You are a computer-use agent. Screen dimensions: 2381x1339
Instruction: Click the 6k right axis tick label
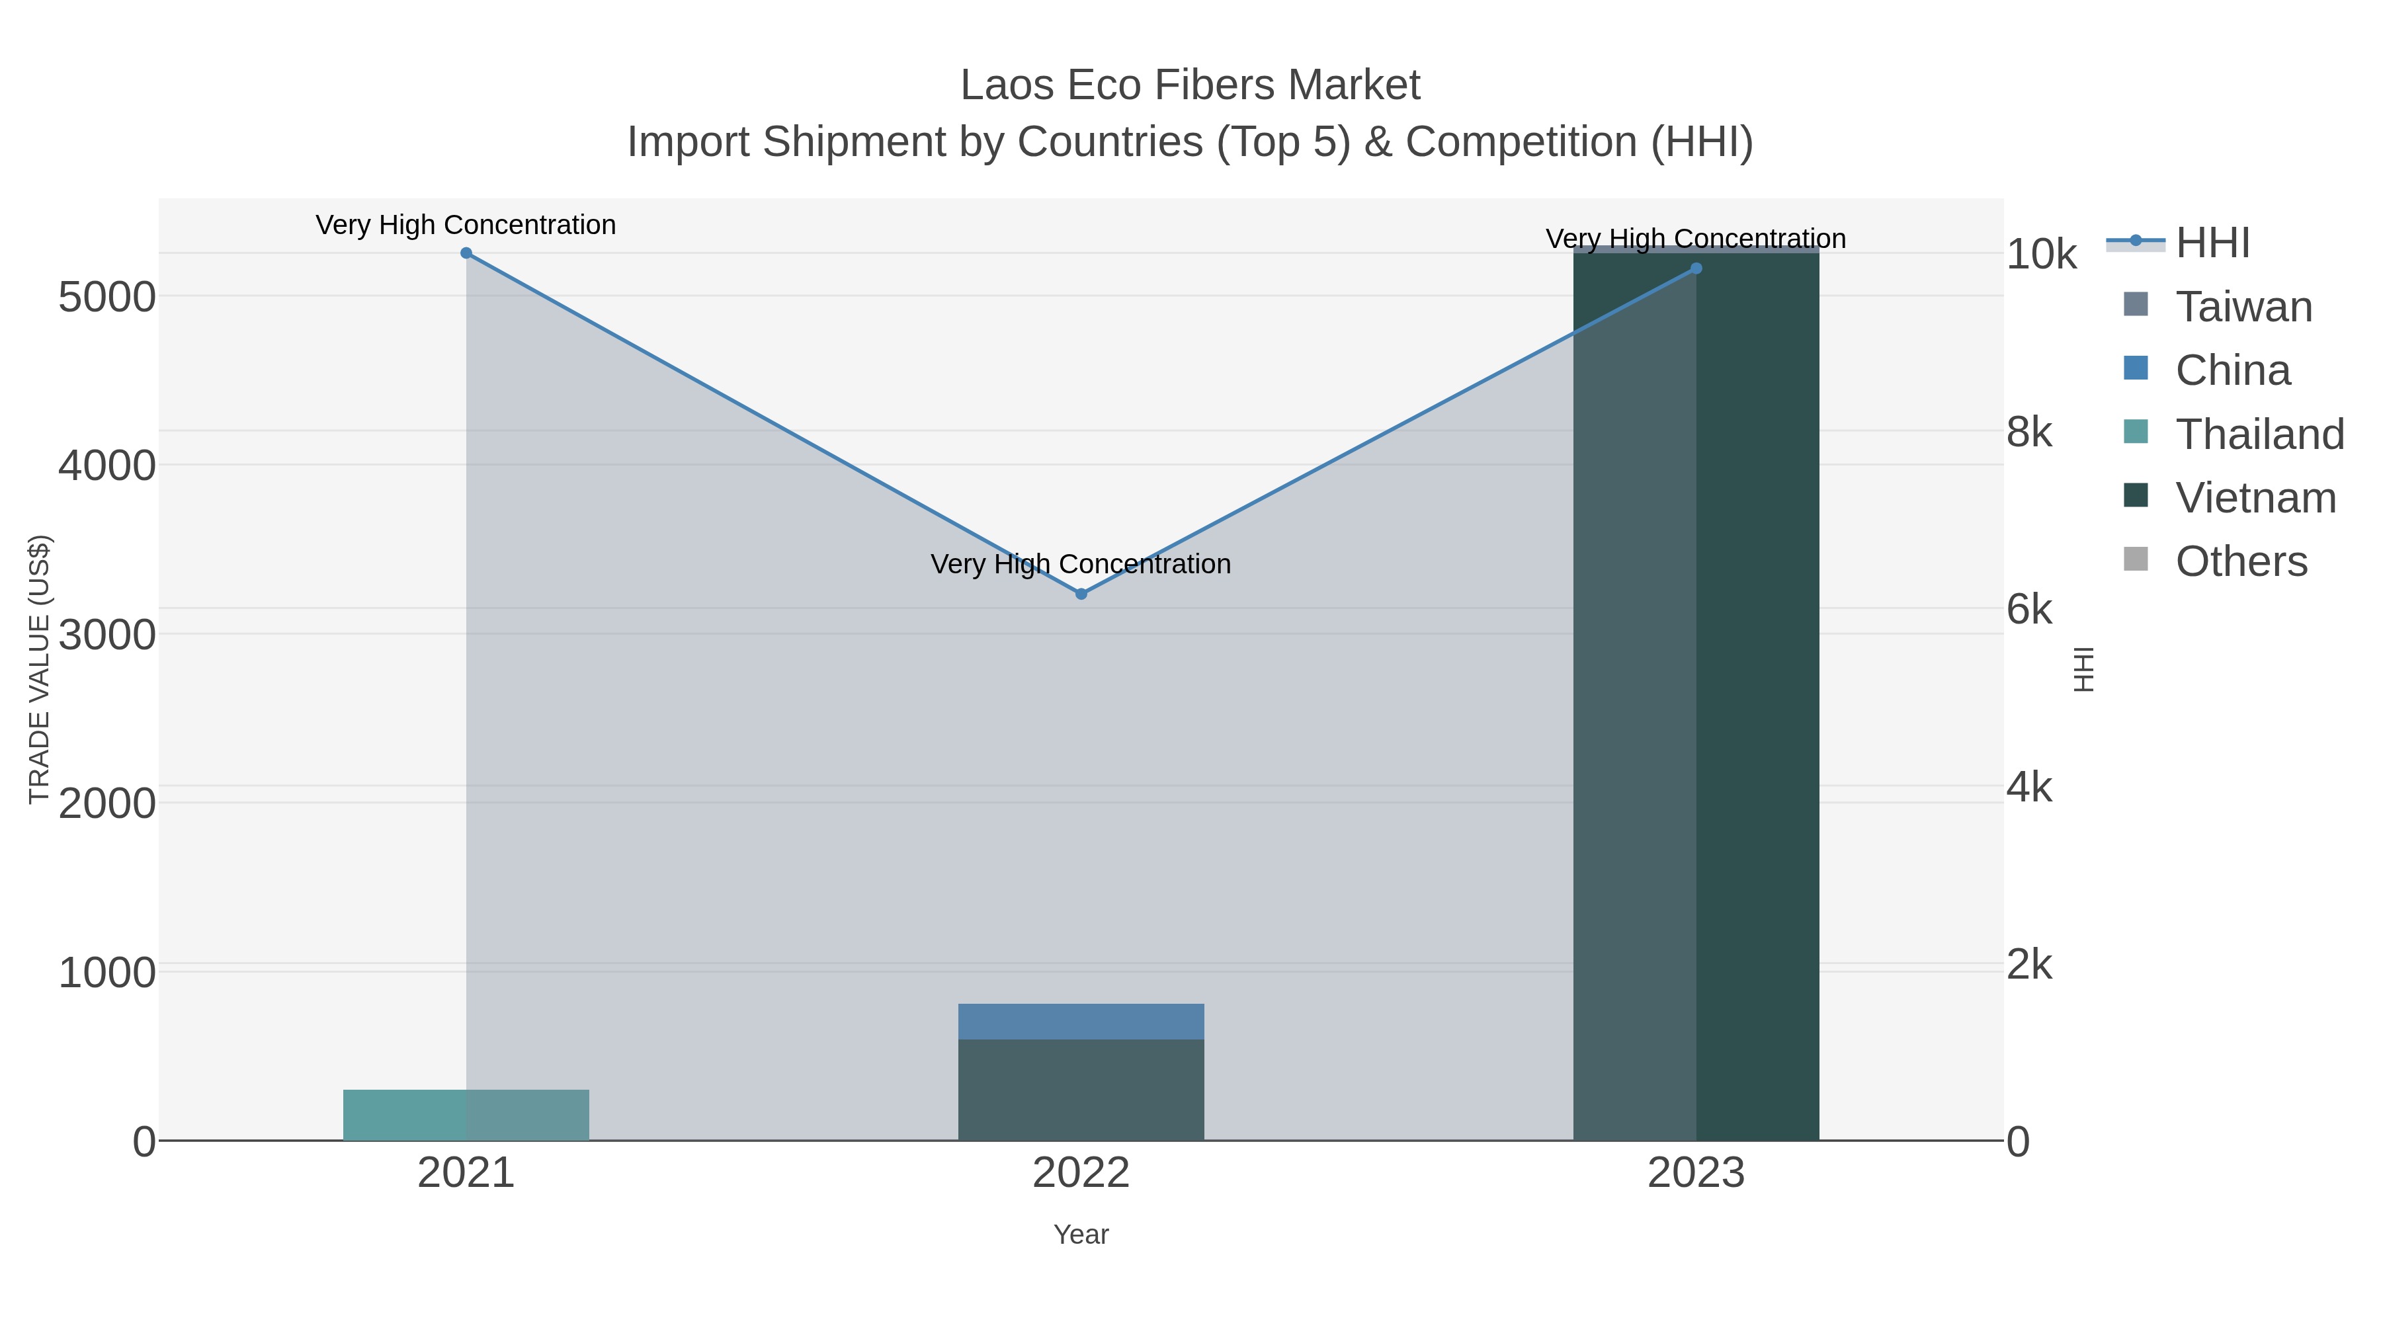pyautogui.click(x=2029, y=609)
